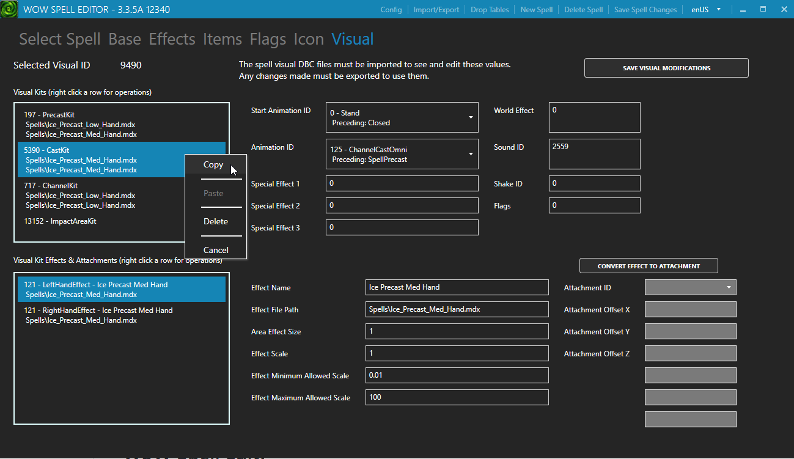Open the Select Spell tab
The width and height of the screenshot is (794, 459).
(60, 39)
